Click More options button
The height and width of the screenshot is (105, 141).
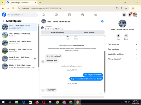click(89, 33)
